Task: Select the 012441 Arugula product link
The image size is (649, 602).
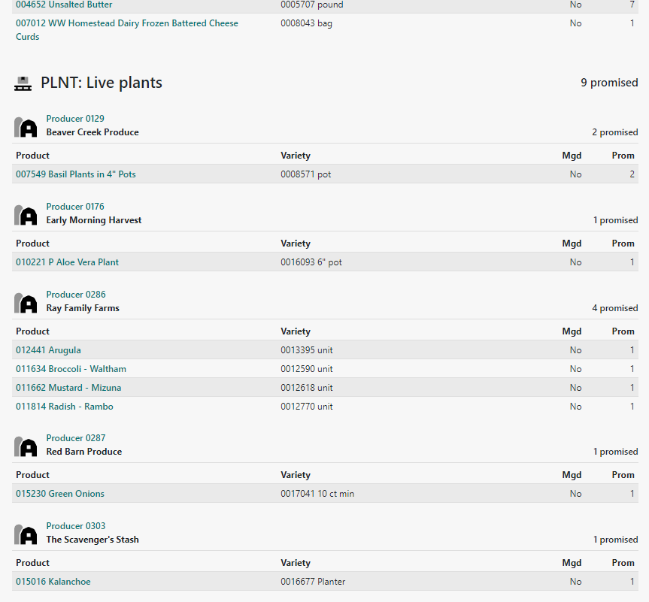Action: click(x=48, y=350)
